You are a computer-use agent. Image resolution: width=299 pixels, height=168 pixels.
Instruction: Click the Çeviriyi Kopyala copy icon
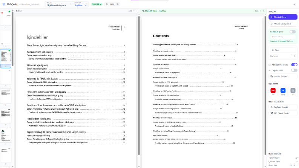pyautogui.click(x=272, y=76)
